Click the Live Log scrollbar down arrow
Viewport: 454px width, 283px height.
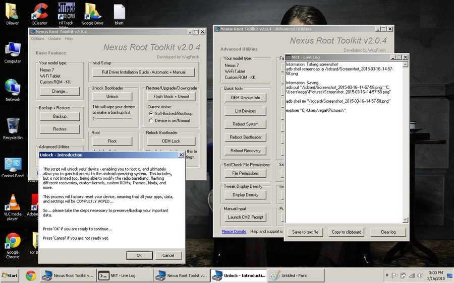point(405,220)
